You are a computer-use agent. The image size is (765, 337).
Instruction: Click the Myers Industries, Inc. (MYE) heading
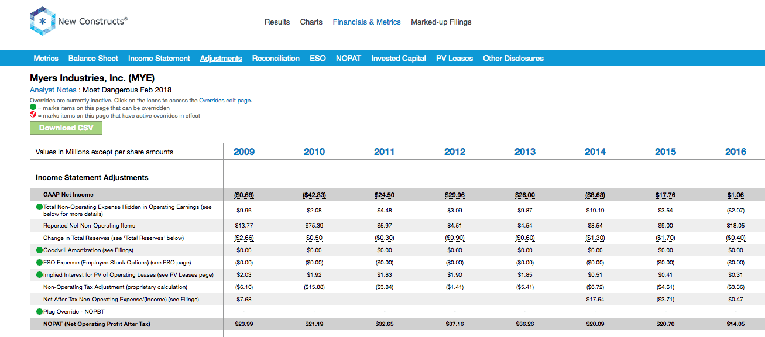click(92, 78)
